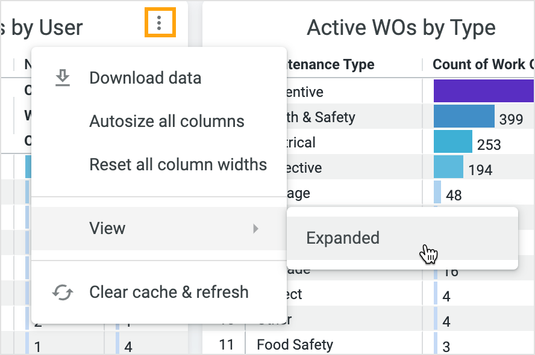Image resolution: width=535 pixels, height=355 pixels.
Task: Select Download data menu option
Action: (145, 78)
